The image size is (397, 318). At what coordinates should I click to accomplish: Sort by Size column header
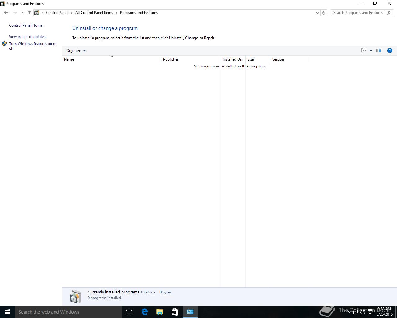point(258,59)
